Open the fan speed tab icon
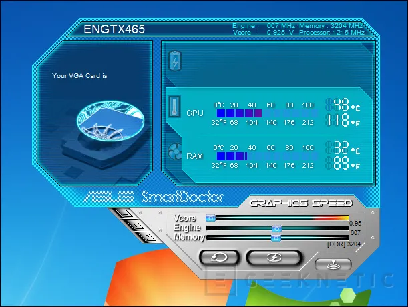Screen dimensions: 408x307 tap(174, 151)
